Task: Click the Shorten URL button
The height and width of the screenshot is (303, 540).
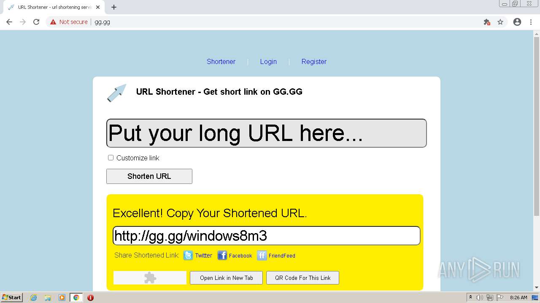Action: click(149, 176)
